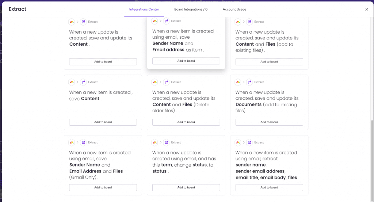Add 'email title, email body, files' recipe to board
The height and width of the screenshot is (202, 374).
[x=269, y=187]
